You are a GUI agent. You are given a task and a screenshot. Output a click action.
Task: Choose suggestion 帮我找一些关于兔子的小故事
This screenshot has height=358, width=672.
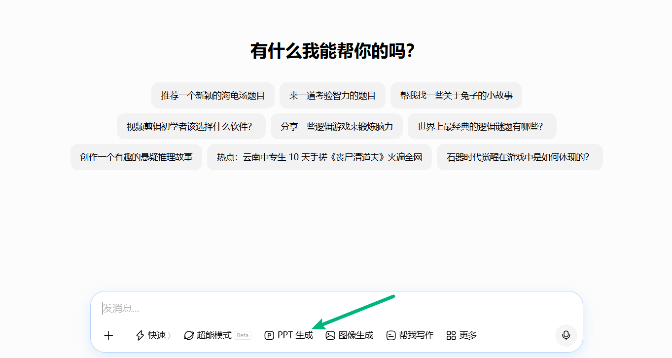[x=456, y=96]
